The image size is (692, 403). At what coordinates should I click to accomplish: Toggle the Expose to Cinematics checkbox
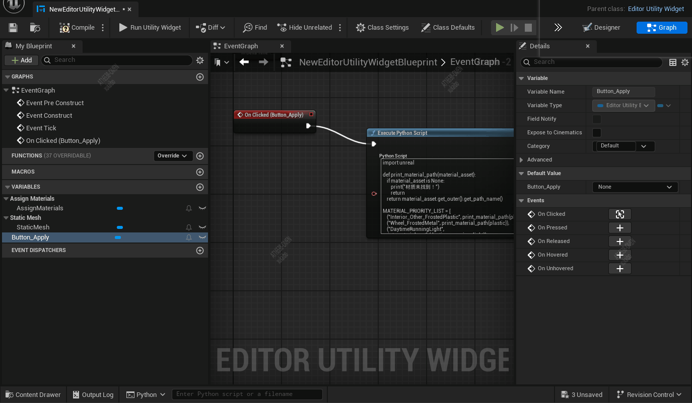[x=597, y=133]
